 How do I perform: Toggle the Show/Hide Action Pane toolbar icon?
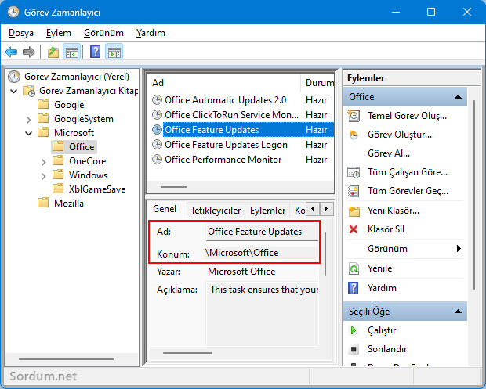114,52
